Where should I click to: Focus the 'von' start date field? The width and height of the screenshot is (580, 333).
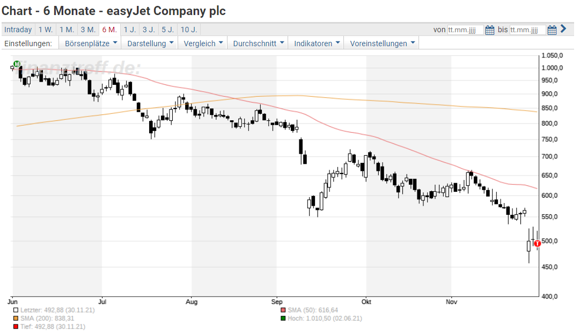(465, 30)
